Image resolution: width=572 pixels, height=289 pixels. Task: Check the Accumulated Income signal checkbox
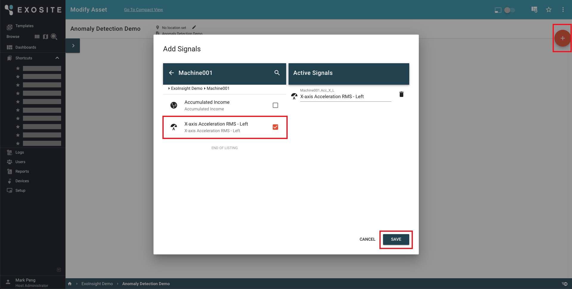click(275, 105)
